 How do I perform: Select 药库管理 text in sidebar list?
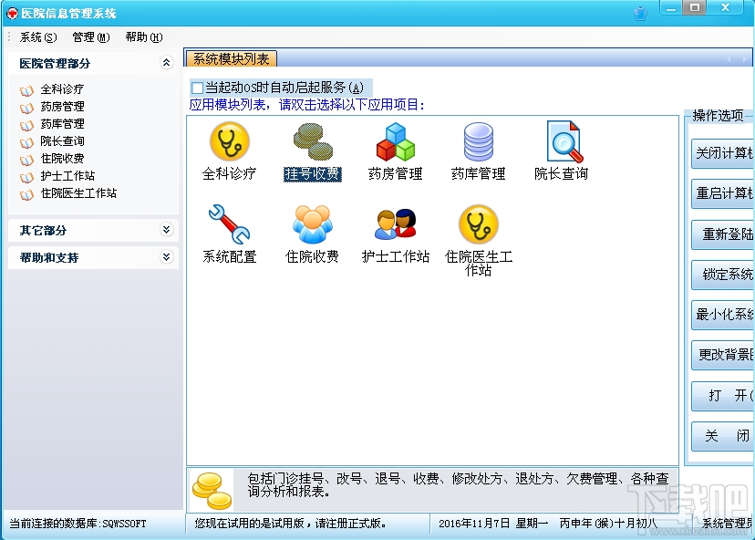[x=63, y=124]
